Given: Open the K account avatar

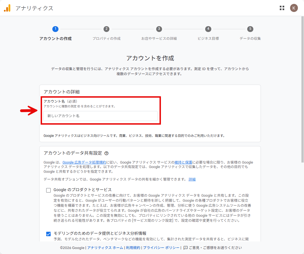Looking at the screenshot, I should pyautogui.click(x=294, y=8).
